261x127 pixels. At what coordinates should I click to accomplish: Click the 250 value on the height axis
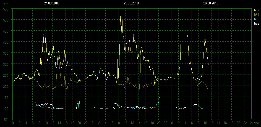point(6,75)
